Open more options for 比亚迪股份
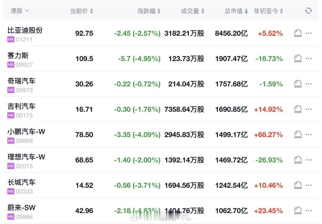 pyautogui.click(x=309, y=33)
